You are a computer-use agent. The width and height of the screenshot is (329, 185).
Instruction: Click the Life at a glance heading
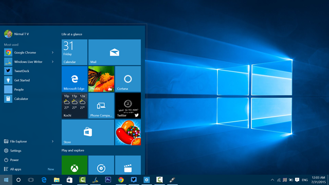[72, 34]
